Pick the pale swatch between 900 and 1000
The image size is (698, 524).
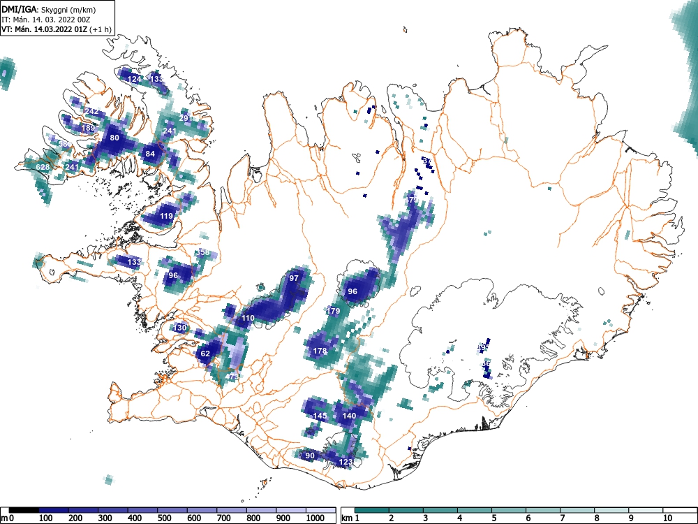291,510
